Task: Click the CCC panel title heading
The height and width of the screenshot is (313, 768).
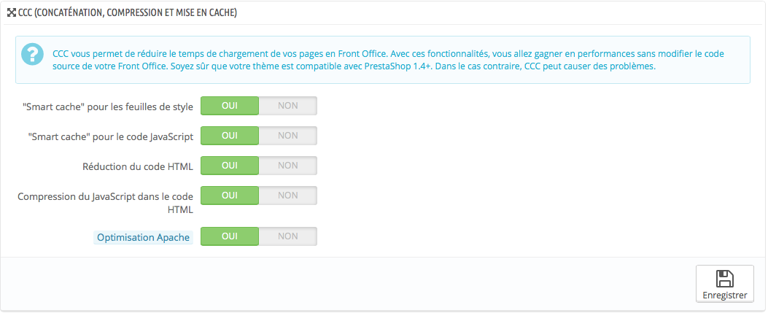Action: [x=128, y=13]
